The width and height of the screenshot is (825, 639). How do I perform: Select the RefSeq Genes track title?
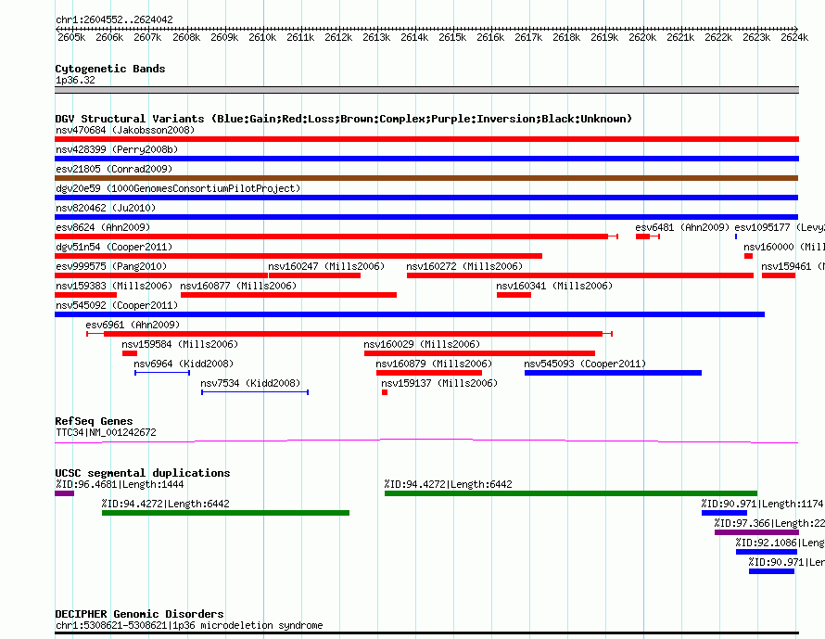click(94, 421)
